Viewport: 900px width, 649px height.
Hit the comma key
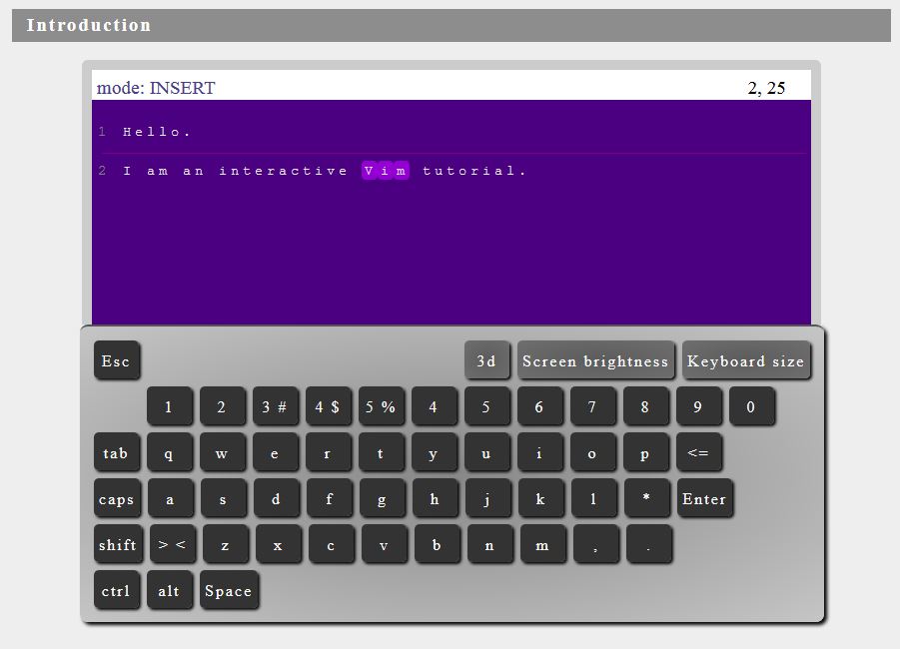(x=596, y=544)
